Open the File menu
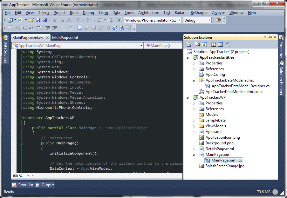The width and height of the screenshot is (287, 198). [8, 13]
